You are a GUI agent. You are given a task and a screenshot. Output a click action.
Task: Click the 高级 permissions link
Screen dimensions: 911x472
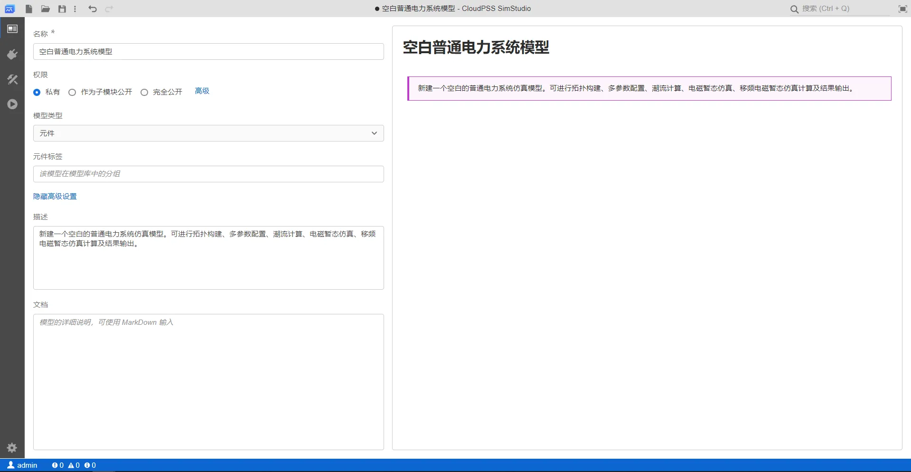[x=202, y=91]
